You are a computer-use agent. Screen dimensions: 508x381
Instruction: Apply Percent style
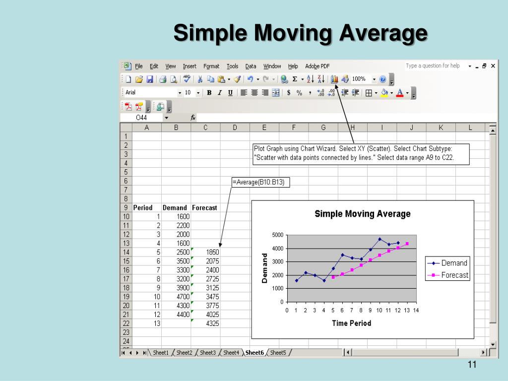click(x=299, y=93)
